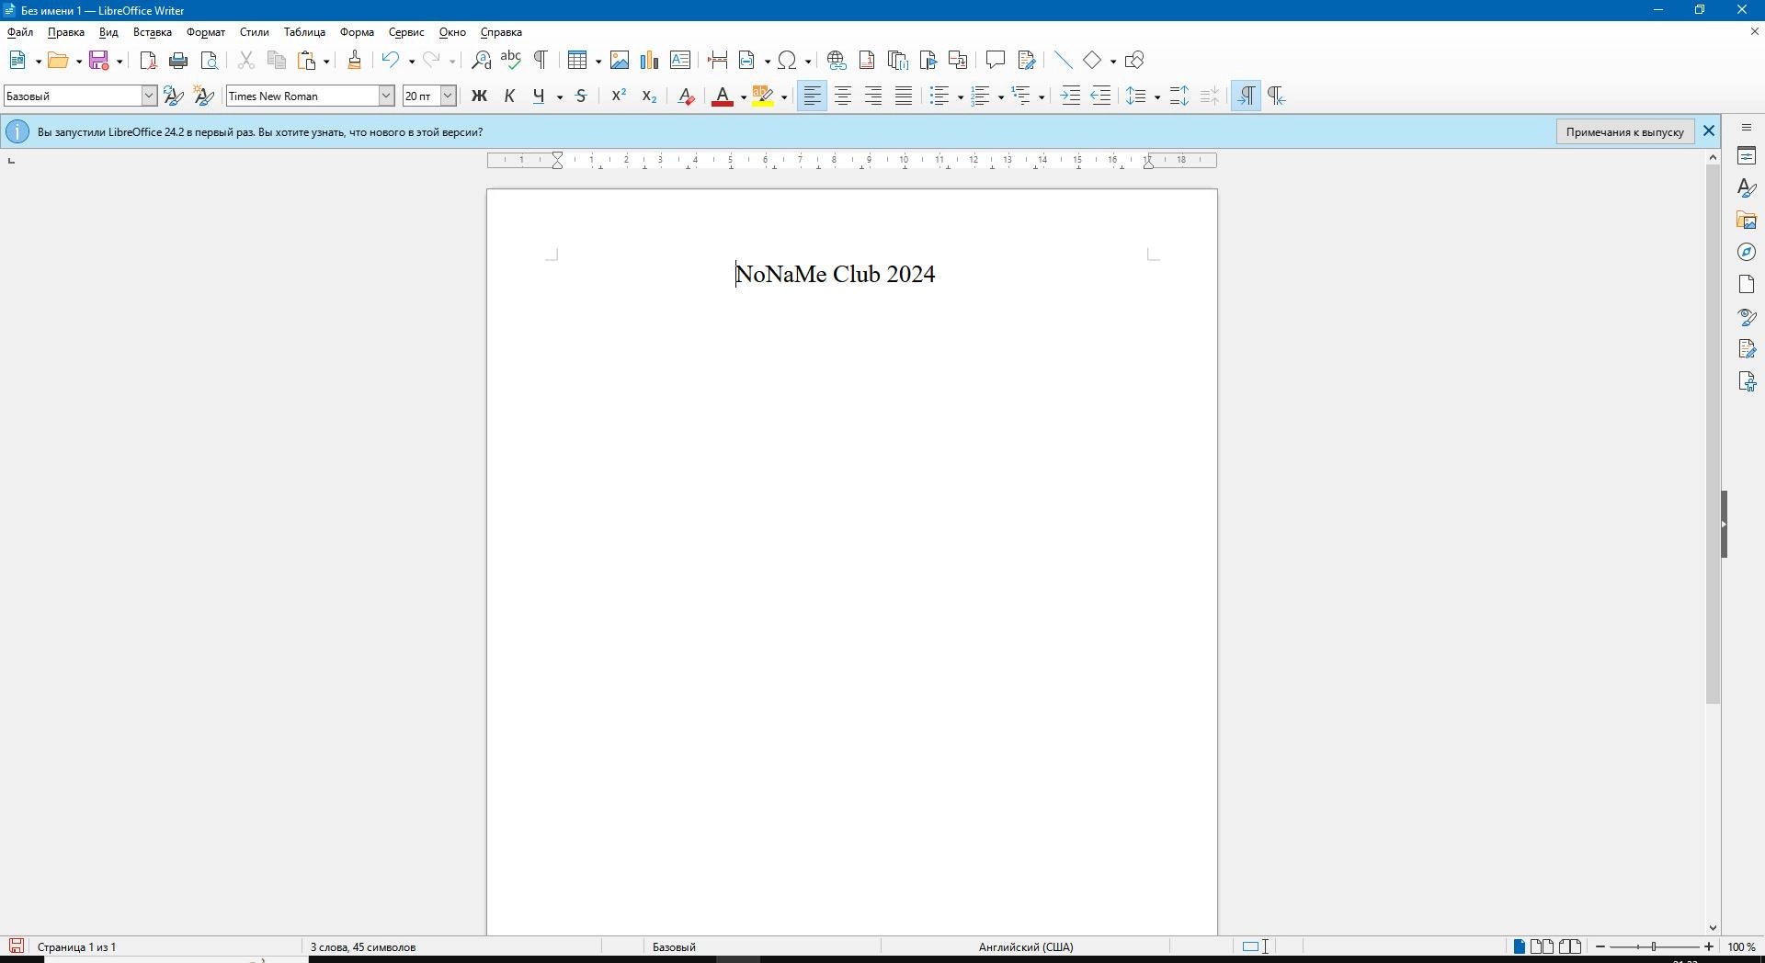Image resolution: width=1765 pixels, height=963 pixels.
Task: Change language Английский (США) in status bar
Action: (1026, 947)
